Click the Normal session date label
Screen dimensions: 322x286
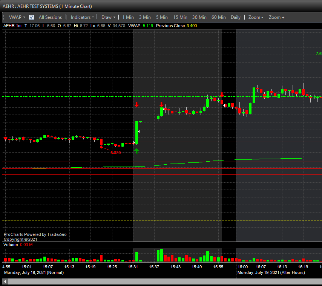(x=34, y=272)
